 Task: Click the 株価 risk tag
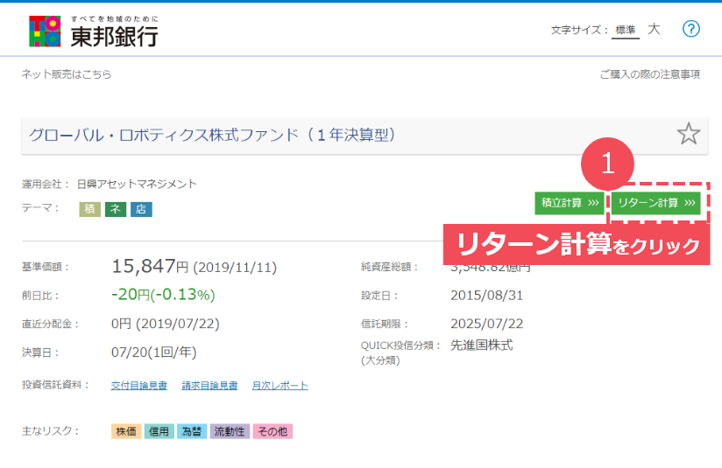pyautogui.click(x=126, y=431)
